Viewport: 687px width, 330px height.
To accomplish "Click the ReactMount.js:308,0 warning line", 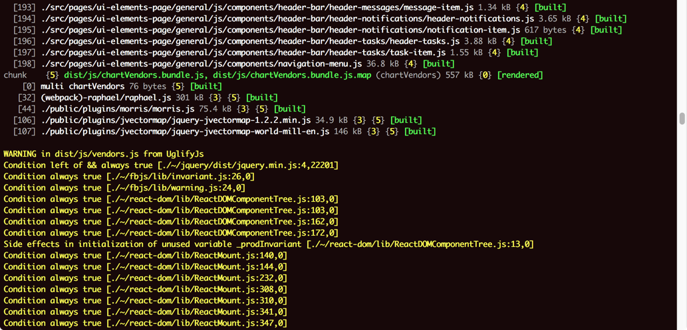I will [145, 289].
